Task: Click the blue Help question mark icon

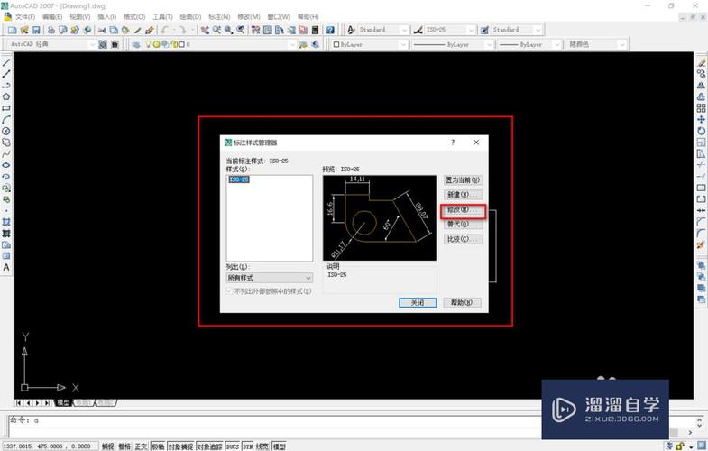Action: [x=330, y=30]
